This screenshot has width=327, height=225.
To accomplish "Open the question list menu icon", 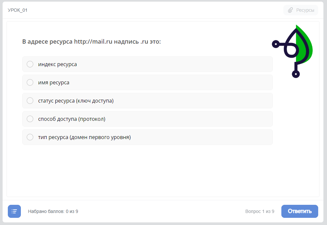I will (x=14, y=211).
